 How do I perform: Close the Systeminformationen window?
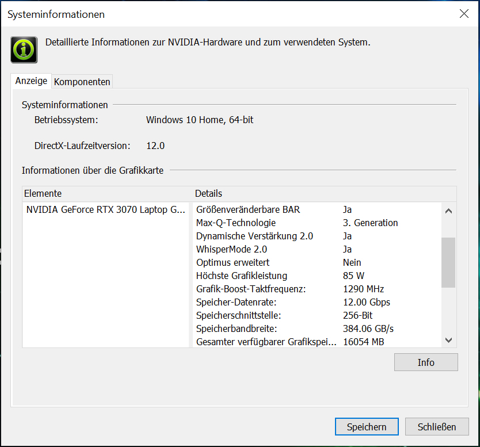[464, 14]
